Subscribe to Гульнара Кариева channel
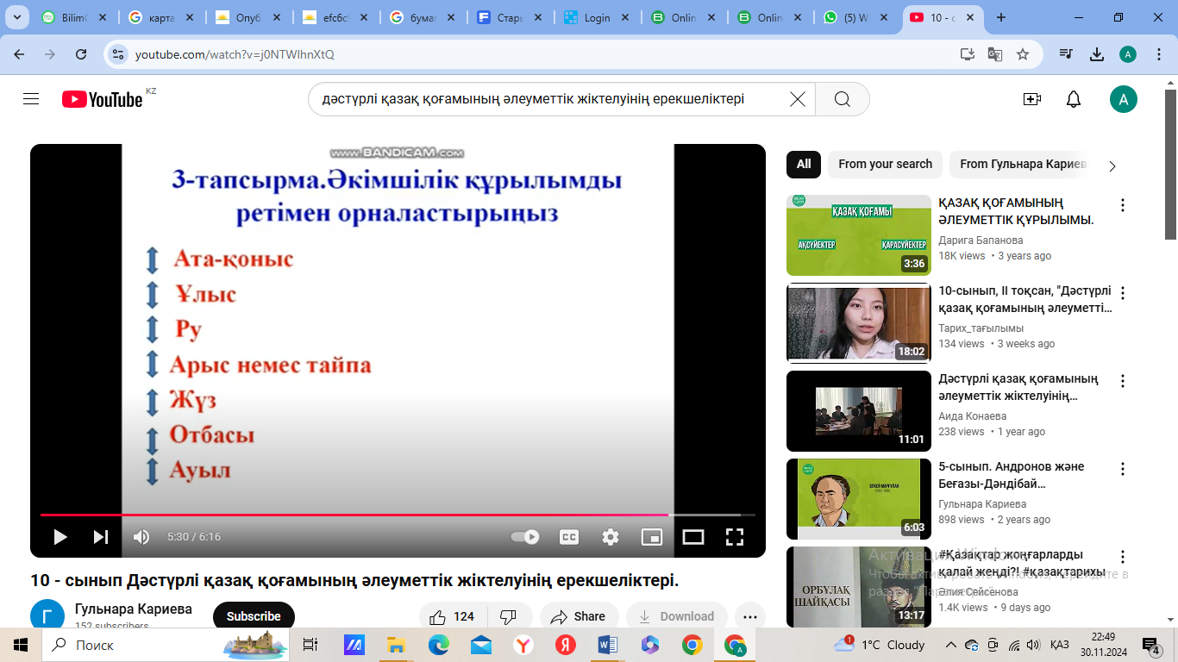Screen dimensions: 1178x662 tap(254, 616)
